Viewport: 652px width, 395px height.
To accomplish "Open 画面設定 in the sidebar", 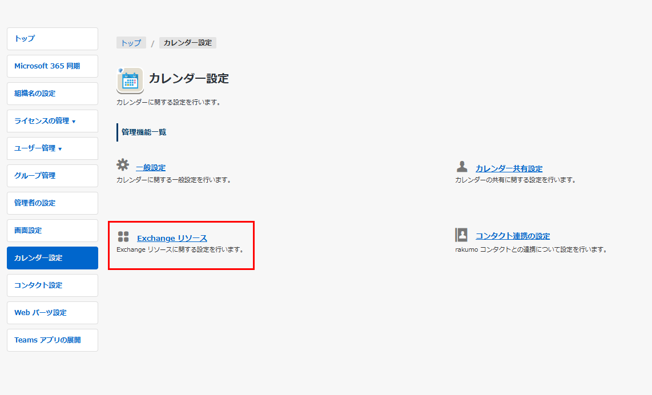I will point(53,231).
